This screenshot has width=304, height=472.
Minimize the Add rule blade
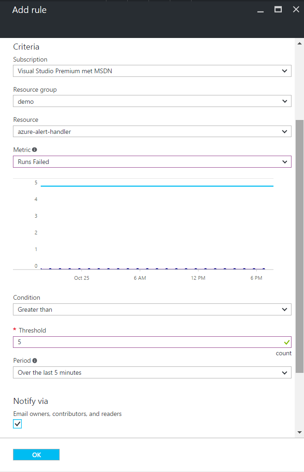261,12
